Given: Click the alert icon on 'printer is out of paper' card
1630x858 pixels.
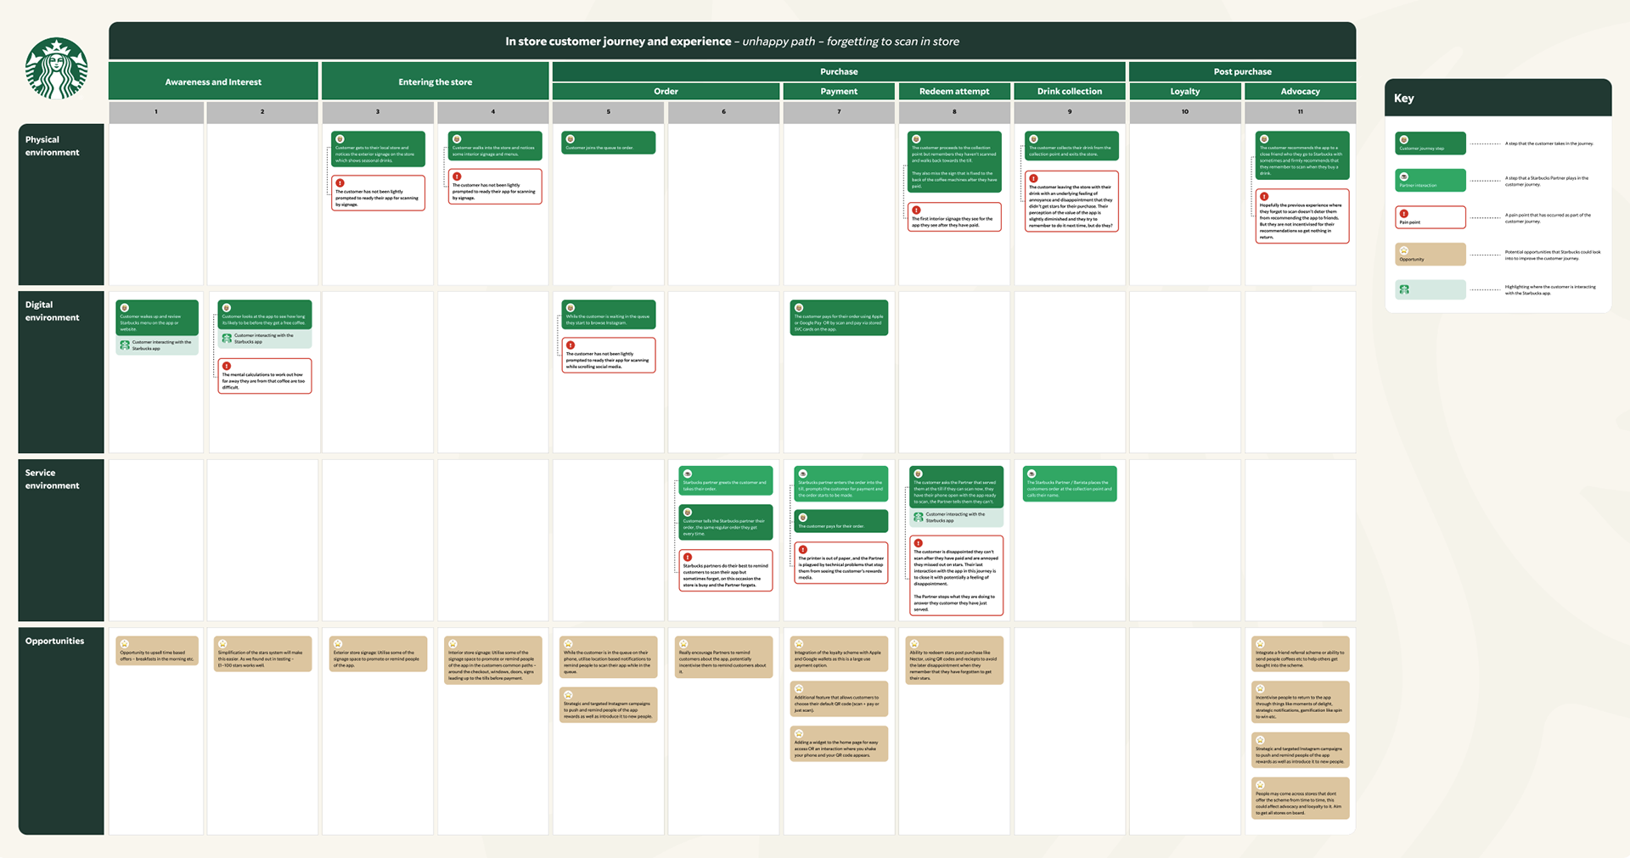Looking at the screenshot, I should (803, 550).
